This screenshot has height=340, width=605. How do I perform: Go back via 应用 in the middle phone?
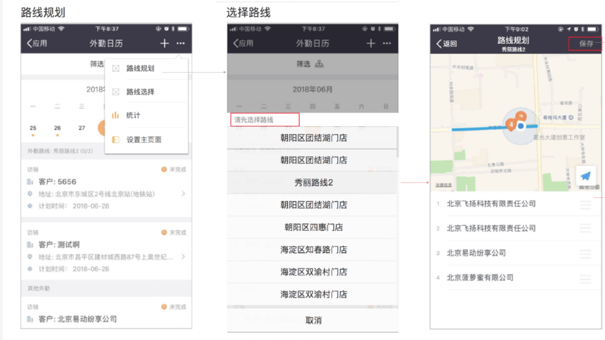[x=243, y=43]
